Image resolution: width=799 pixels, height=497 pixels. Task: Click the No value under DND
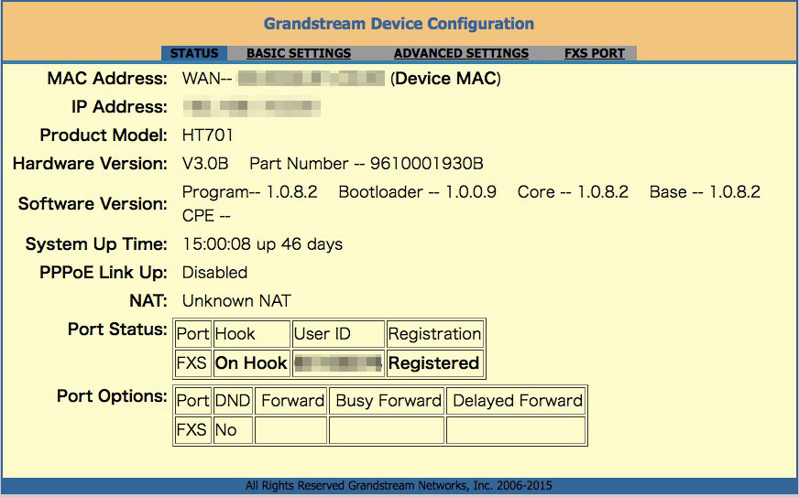coord(233,430)
